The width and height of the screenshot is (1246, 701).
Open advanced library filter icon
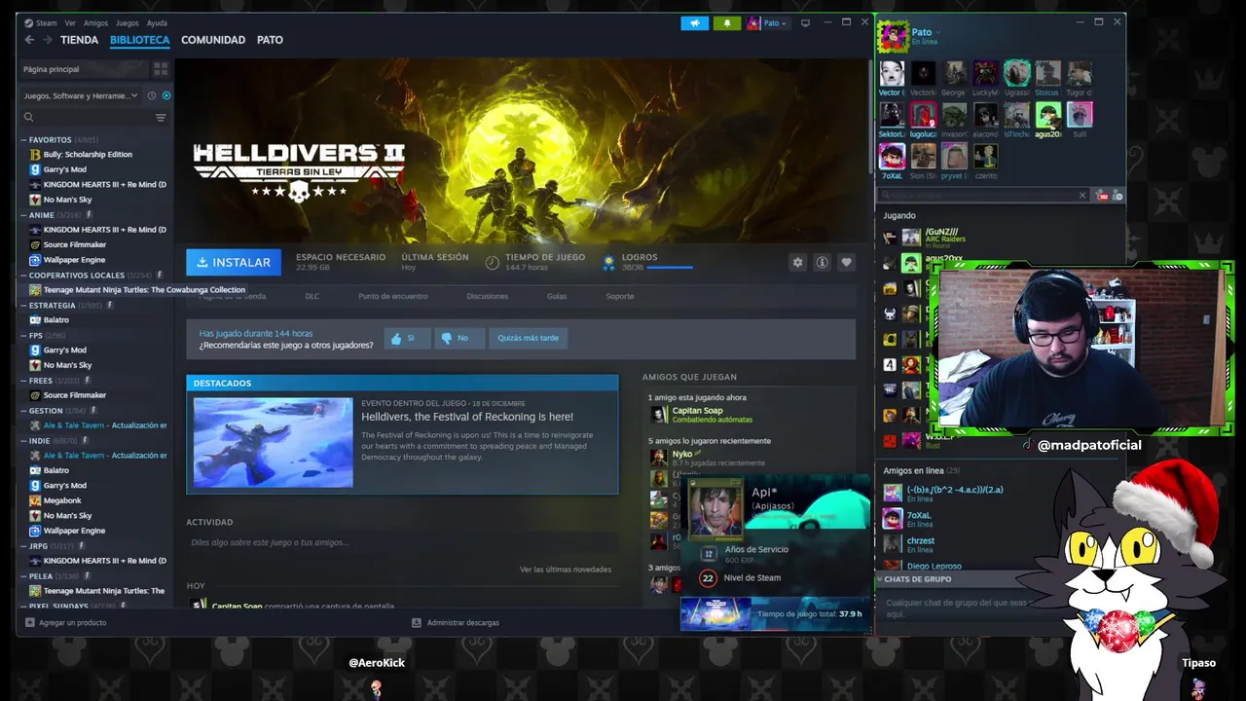coord(161,118)
